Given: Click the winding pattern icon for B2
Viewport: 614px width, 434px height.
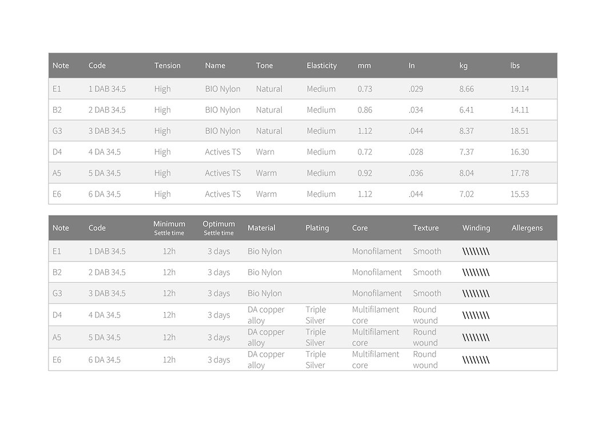Looking at the screenshot, I should pos(476,273).
